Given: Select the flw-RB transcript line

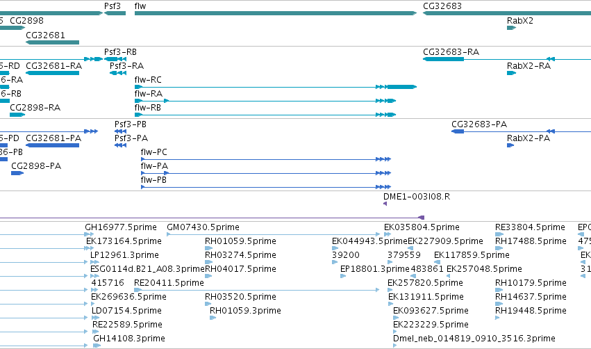Looking at the screenshot, I should pyautogui.click(x=265, y=115).
